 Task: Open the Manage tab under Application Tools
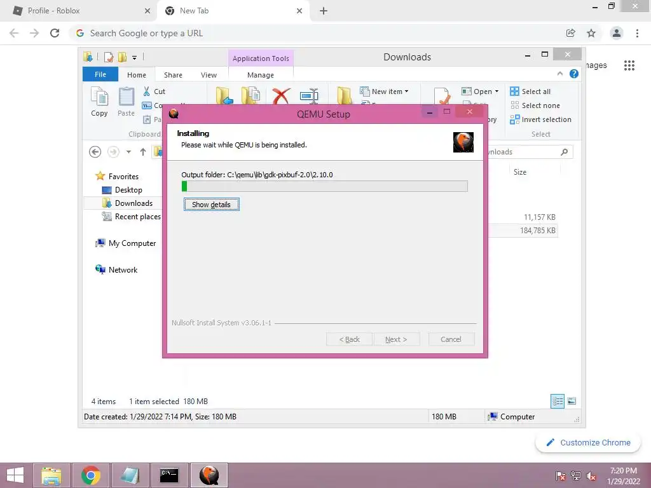point(261,75)
